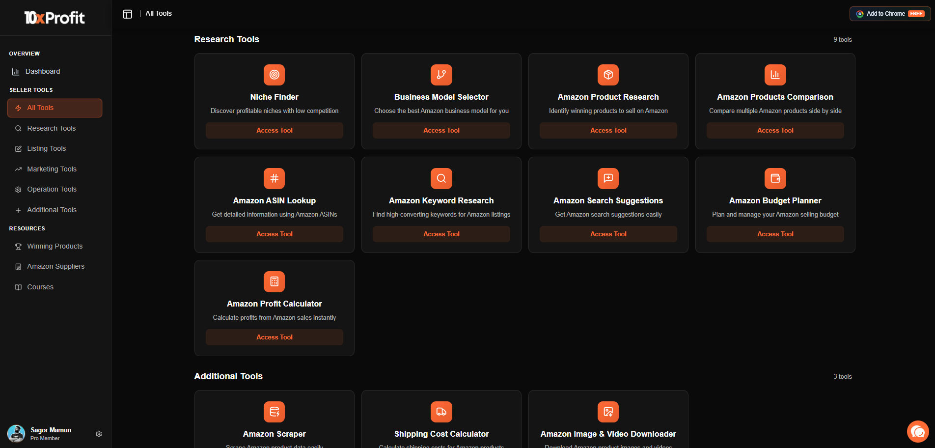This screenshot has width=935, height=448.
Task: Open Listing Tools in sidebar
Action: click(55, 148)
